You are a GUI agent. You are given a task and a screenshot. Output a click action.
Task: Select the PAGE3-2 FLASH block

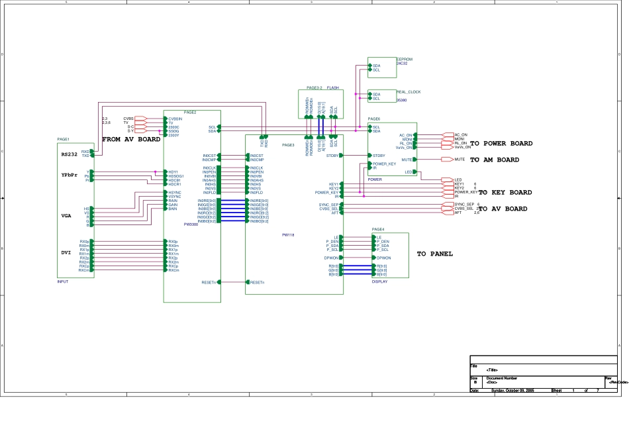coord(322,104)
